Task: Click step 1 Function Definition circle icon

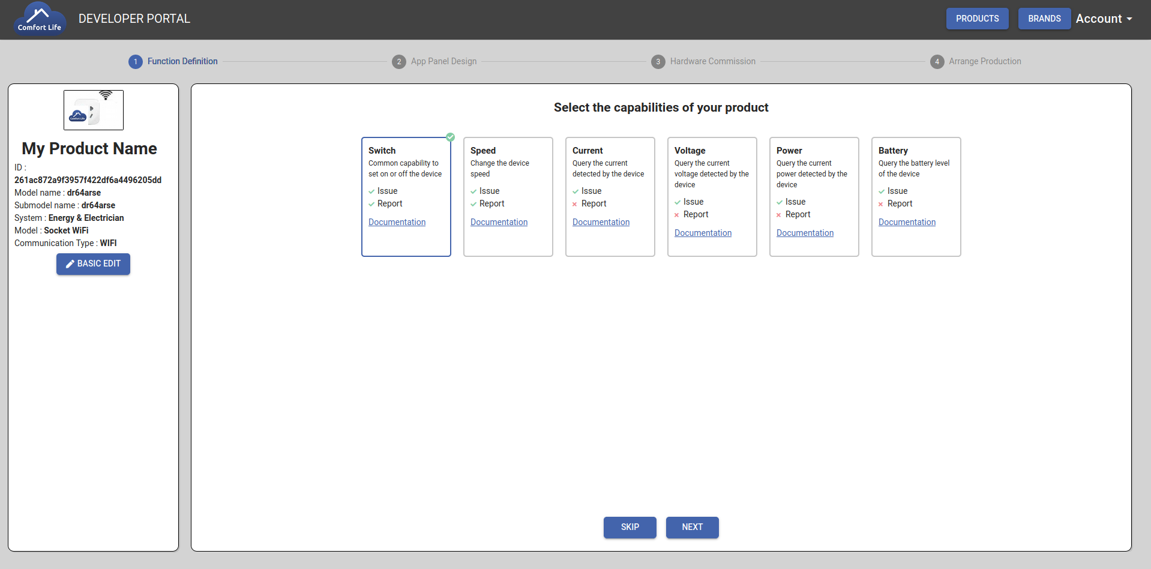Action: click(x=136, y=62)
